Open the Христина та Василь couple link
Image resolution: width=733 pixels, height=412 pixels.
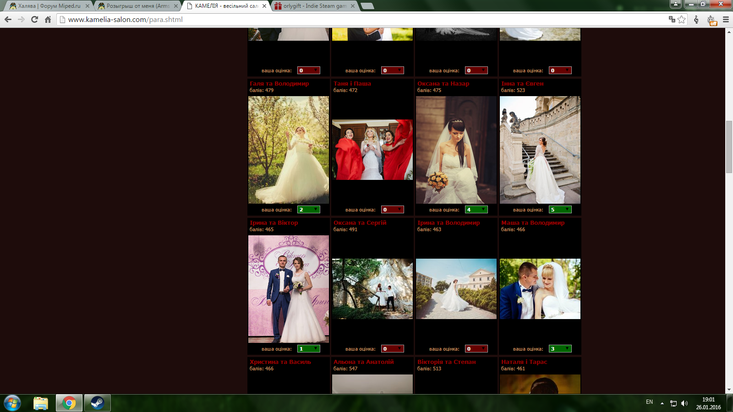click(280, 362)
